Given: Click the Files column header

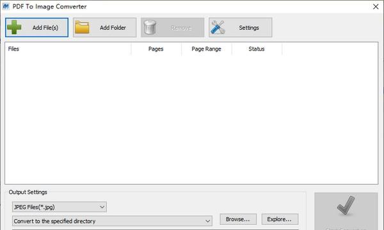Looking at the screenshot, I should (68, 49).
